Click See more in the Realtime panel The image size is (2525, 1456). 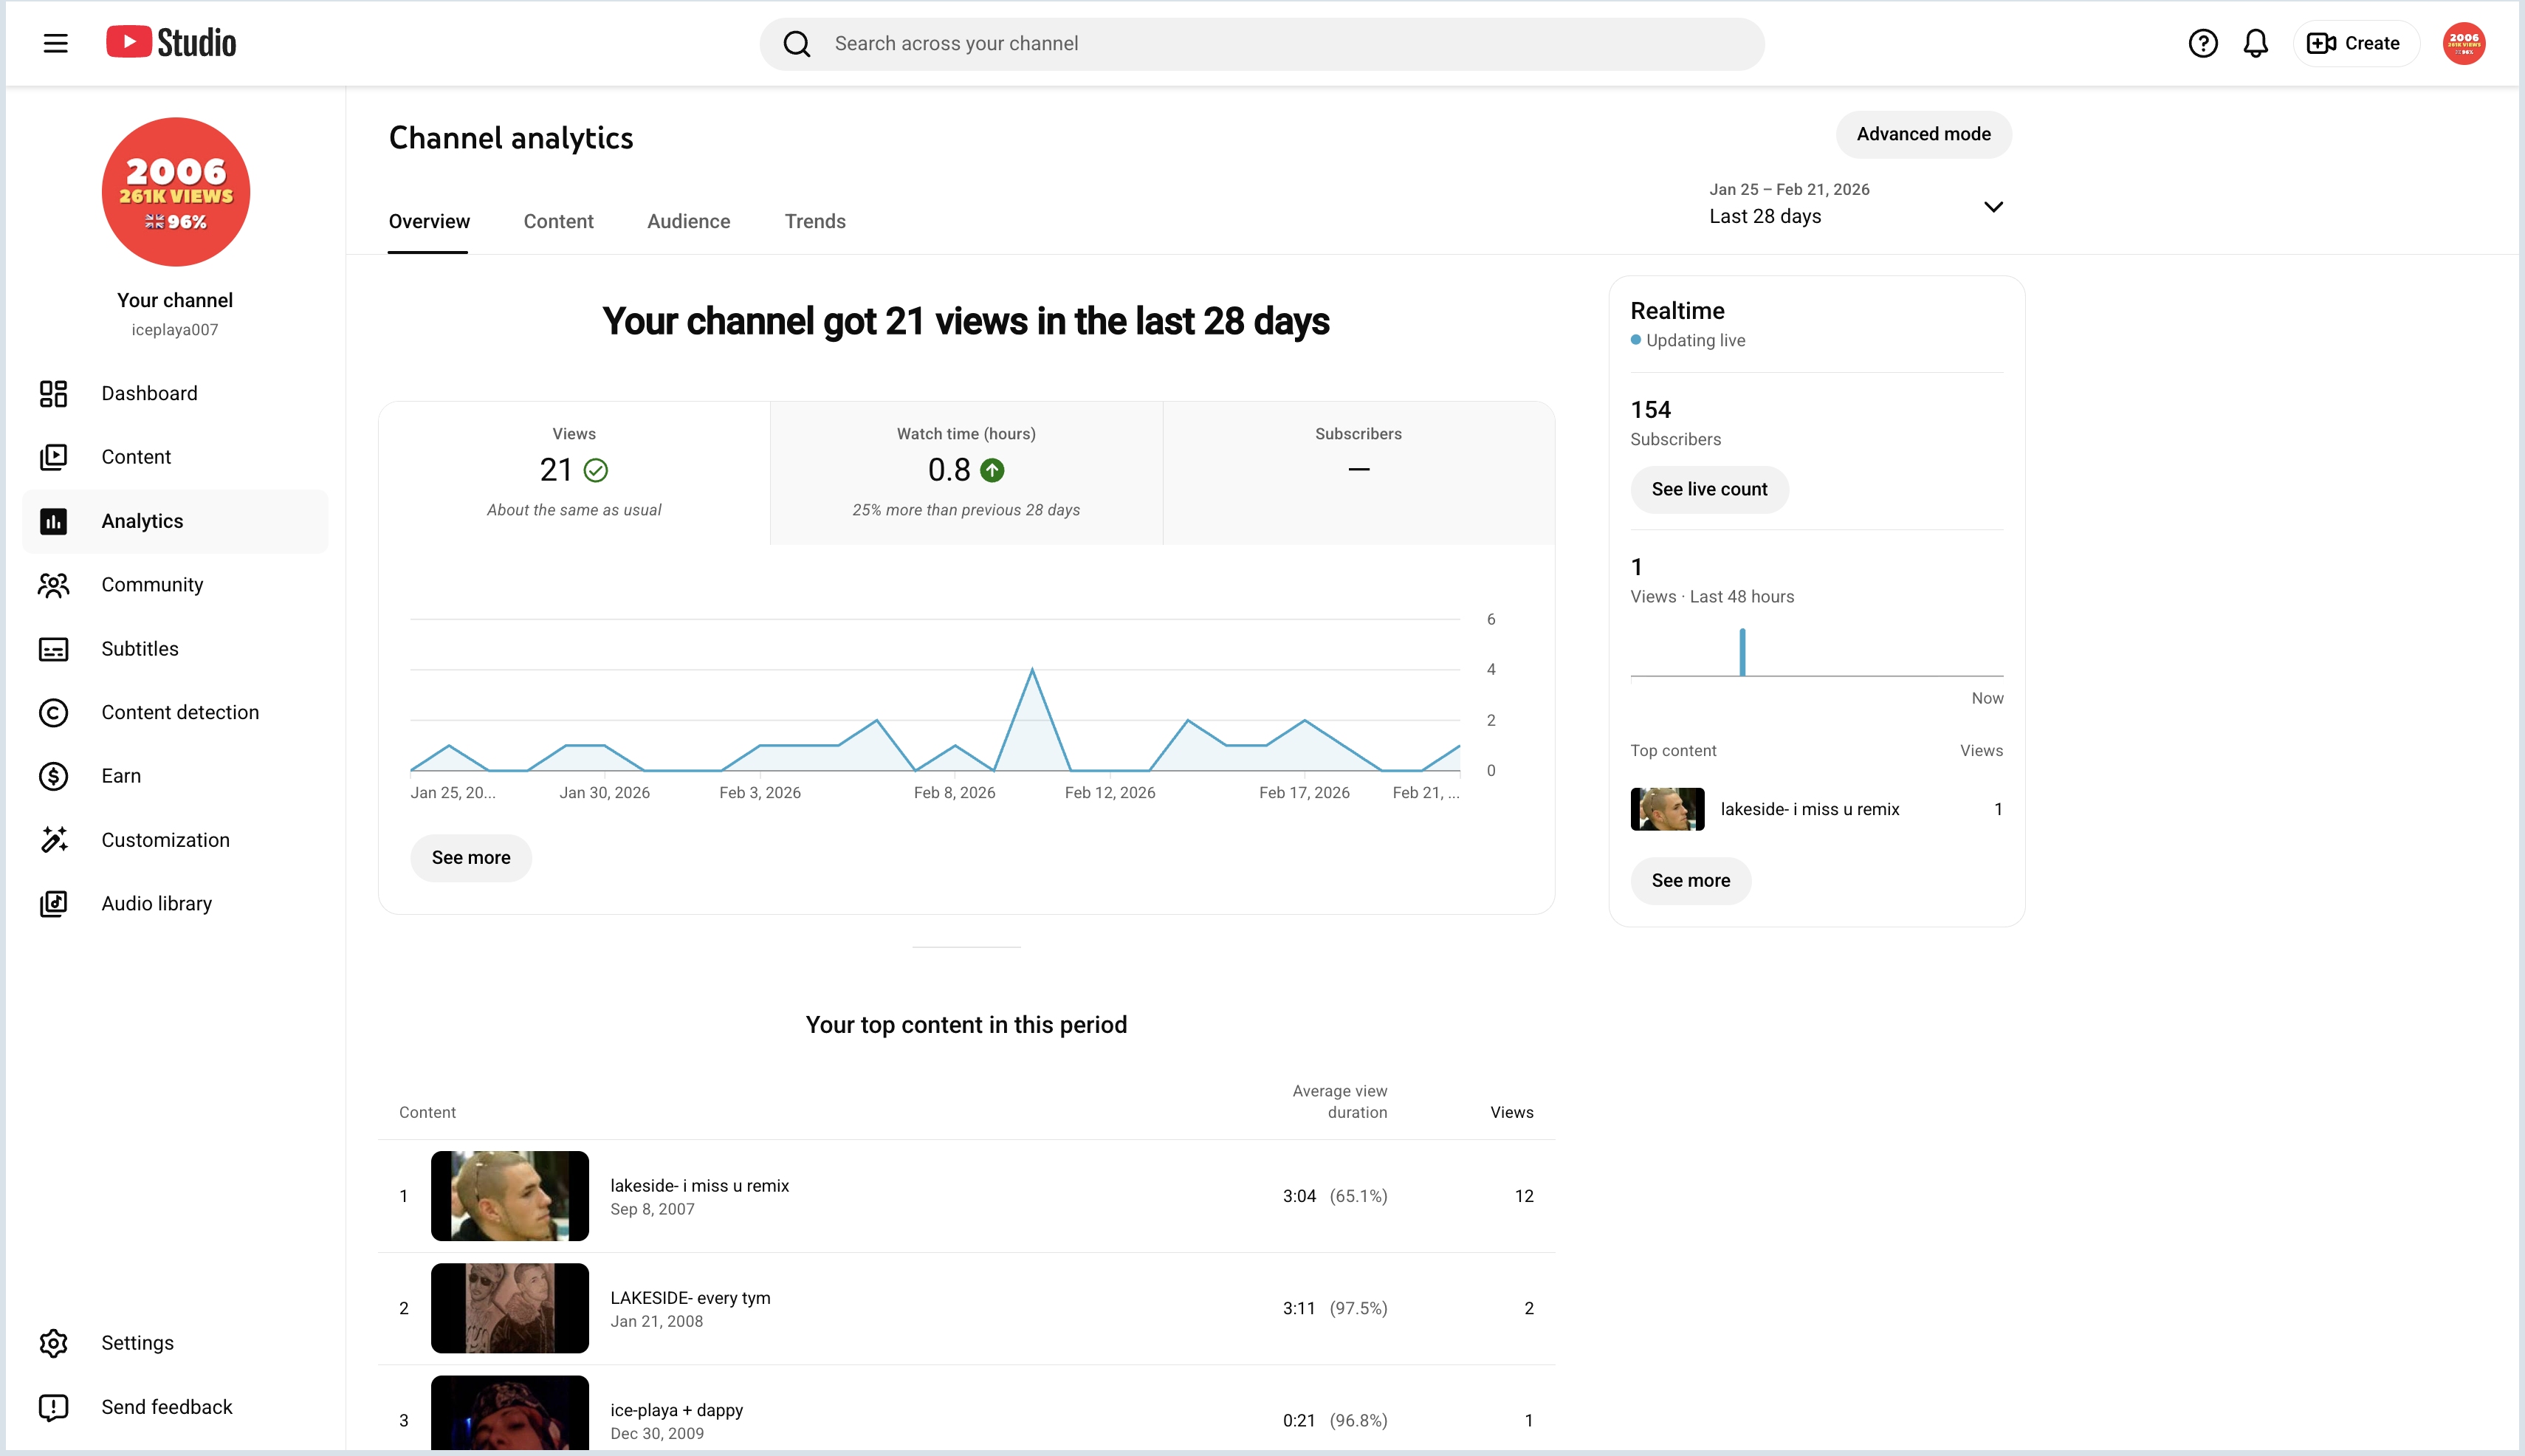coord(1690,881)
